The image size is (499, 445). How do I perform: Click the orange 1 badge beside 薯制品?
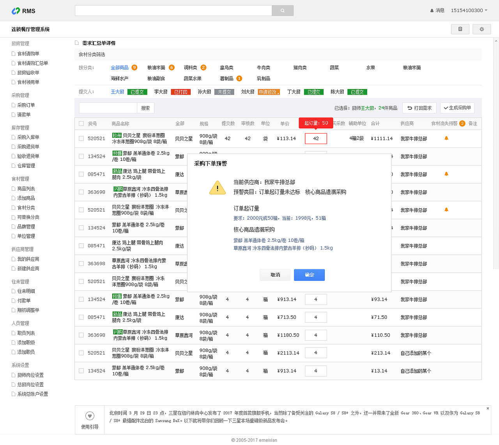[239, 78]
